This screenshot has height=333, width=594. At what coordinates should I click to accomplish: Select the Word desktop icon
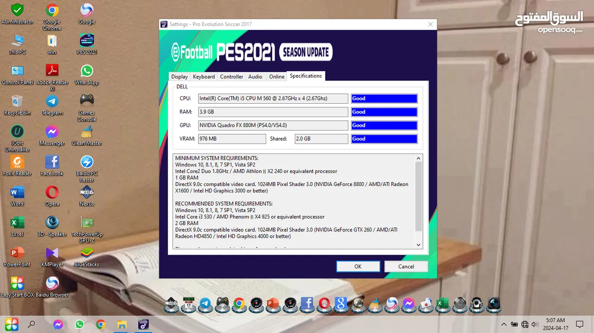17,196
